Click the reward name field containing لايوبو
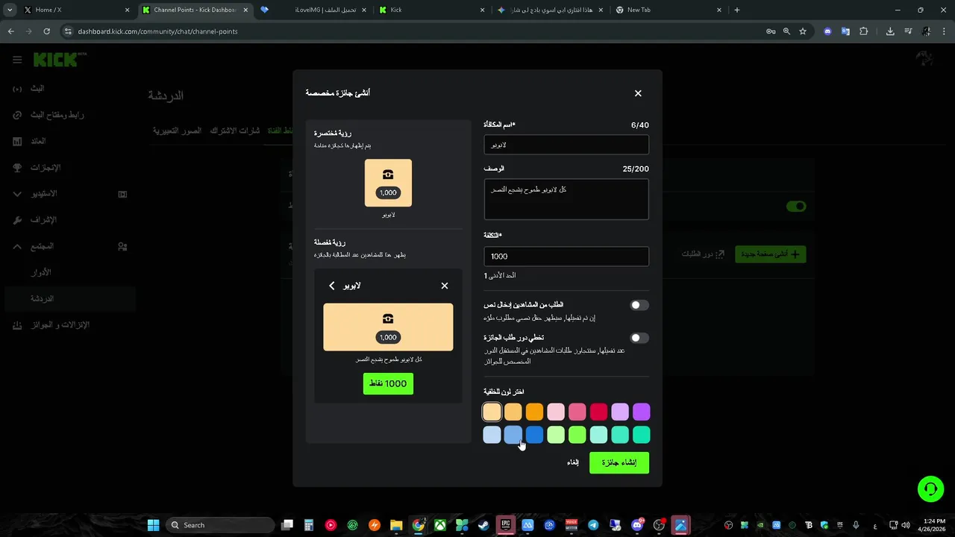 (566, 145)
